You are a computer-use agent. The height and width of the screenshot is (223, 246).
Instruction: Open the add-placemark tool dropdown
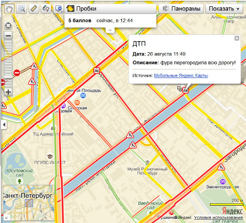point(59,9)
